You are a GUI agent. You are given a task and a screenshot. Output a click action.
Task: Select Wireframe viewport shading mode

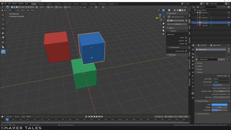click(178, 10)
